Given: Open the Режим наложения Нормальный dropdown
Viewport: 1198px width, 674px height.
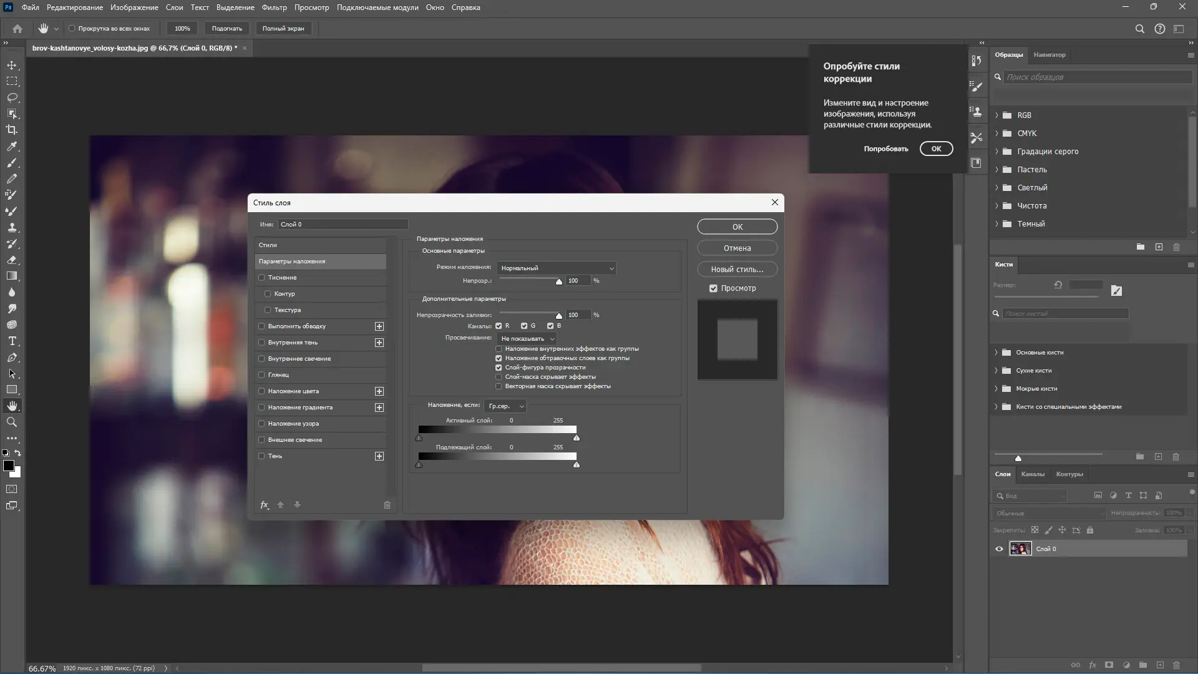Looking at the screenshot, I should coord(557,268).
